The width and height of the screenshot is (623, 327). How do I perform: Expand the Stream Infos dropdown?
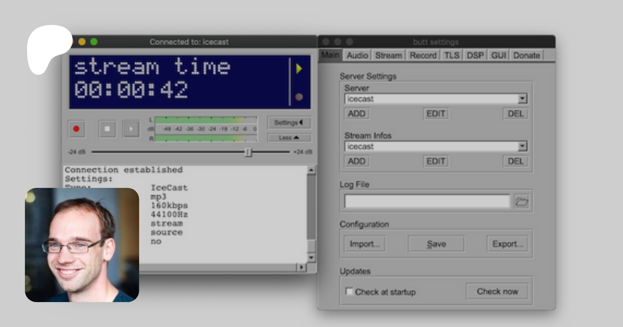tap(522, 146)
